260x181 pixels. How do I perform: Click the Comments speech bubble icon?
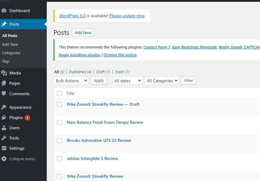click(x=4, y=94)
